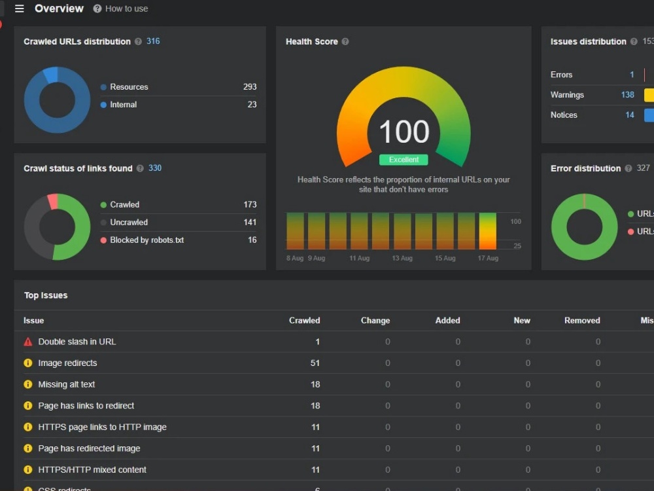The height and width of the screenshot is (491, 654).
Task: Click the Health Score 100 gauge
Action: (x=404, y=117)
